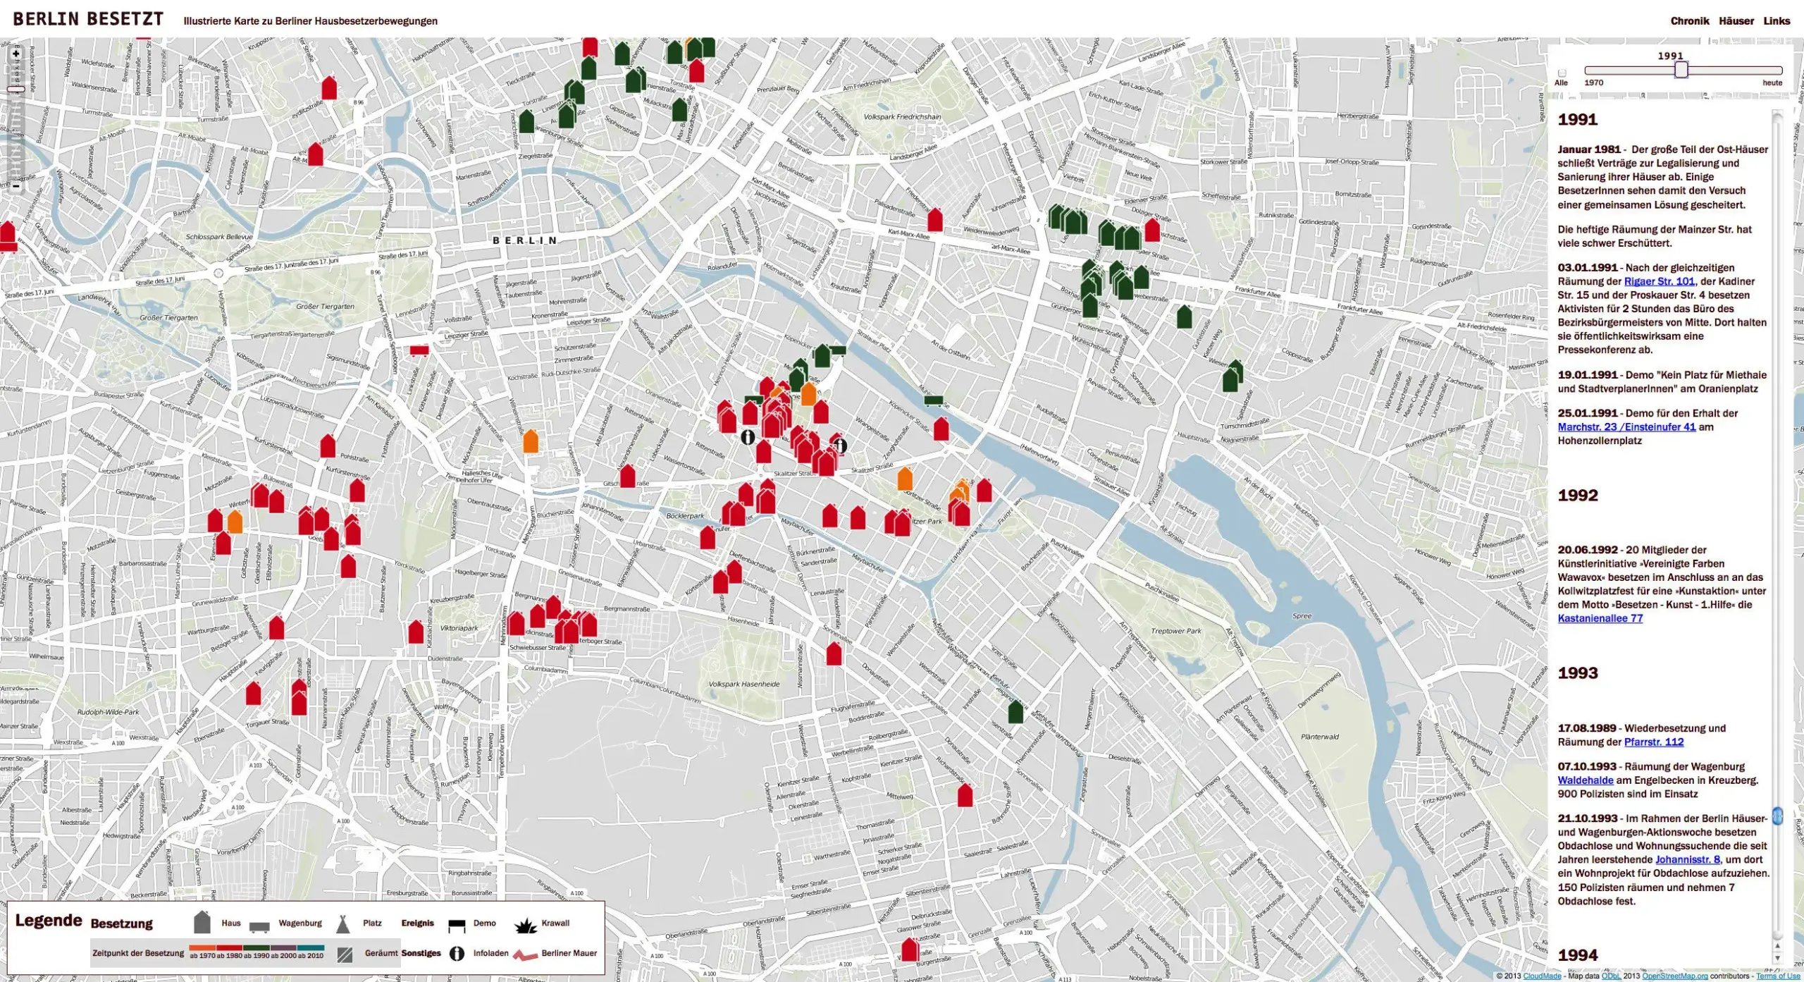Screen dimensions: 1804x982
Task: Open the Links menu item
Action: pos(1776,21)
